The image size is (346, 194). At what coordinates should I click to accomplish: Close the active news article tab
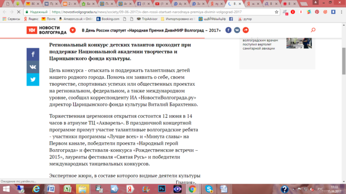click(x=240, y=4)
